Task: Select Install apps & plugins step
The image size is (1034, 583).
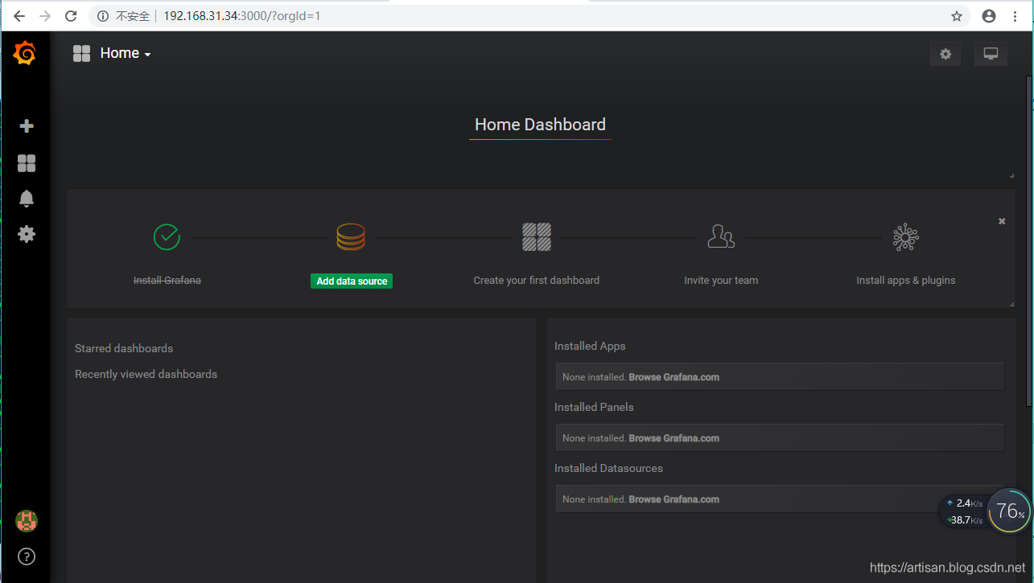Action: click(x=905, y=281)
